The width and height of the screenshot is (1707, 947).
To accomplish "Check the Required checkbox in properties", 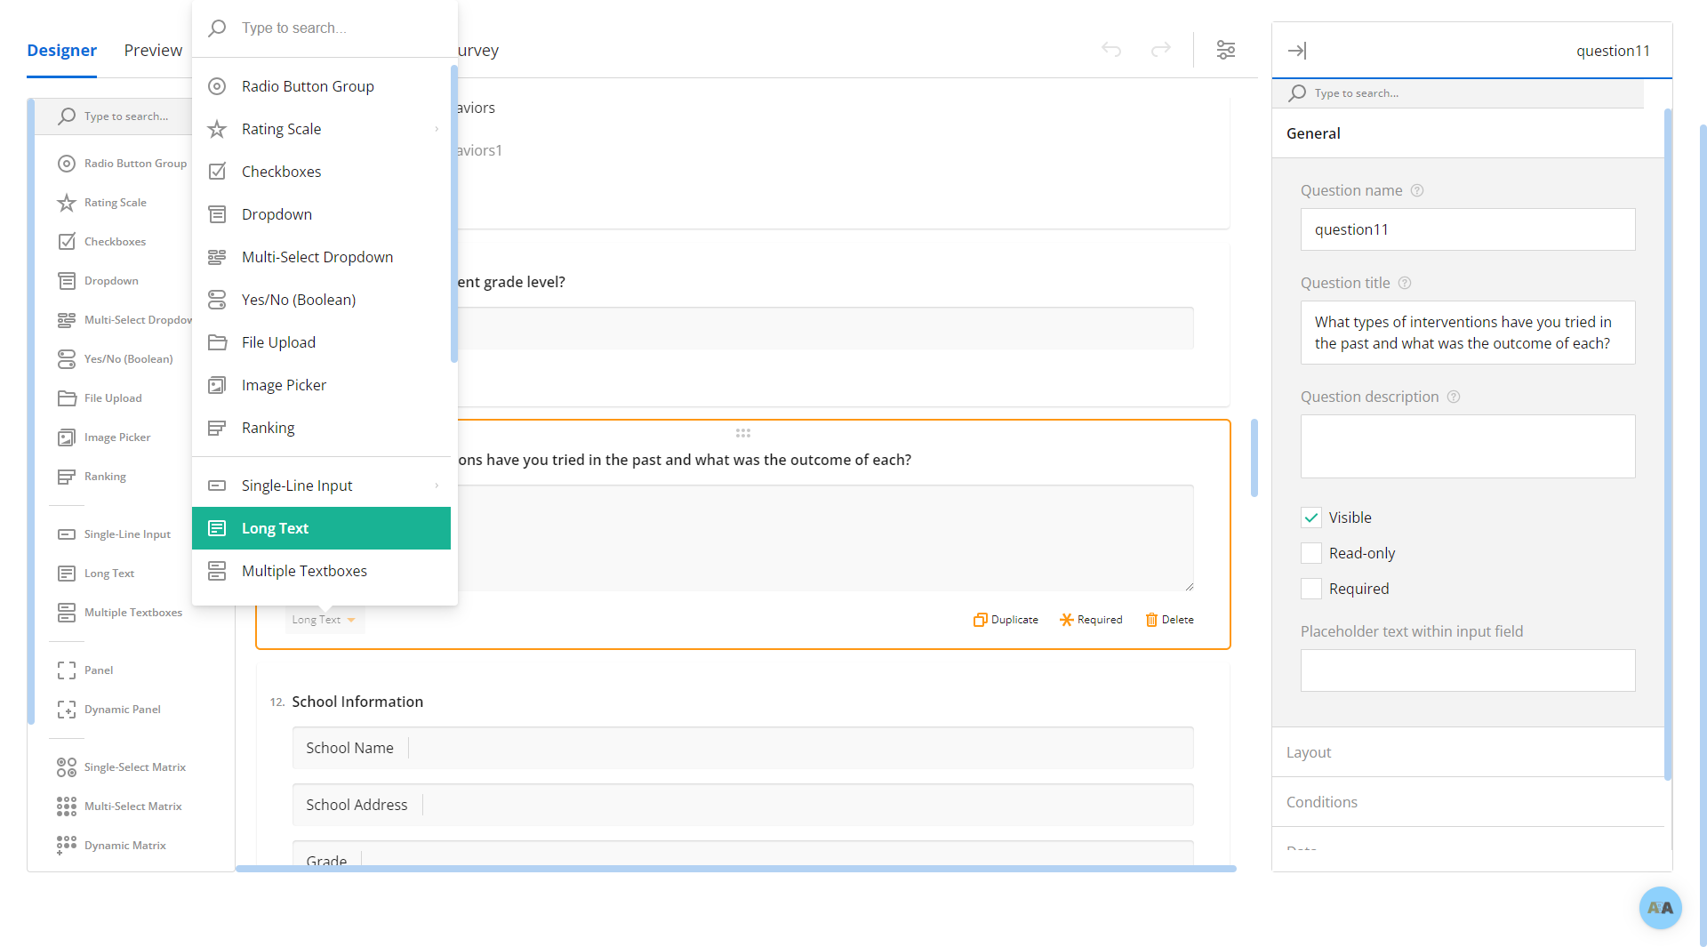I will tap(1311, 589).
